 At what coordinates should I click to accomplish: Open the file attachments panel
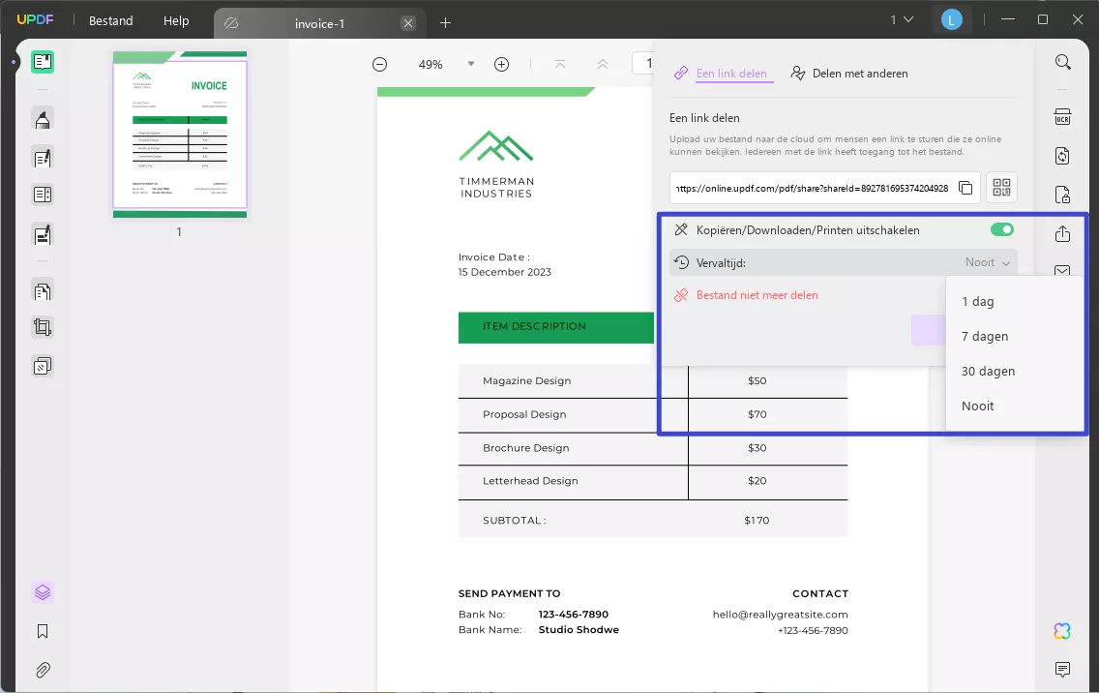[x=41, y=669]
